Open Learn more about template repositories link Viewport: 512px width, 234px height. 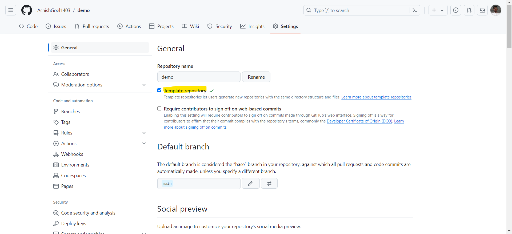[376, 97]
